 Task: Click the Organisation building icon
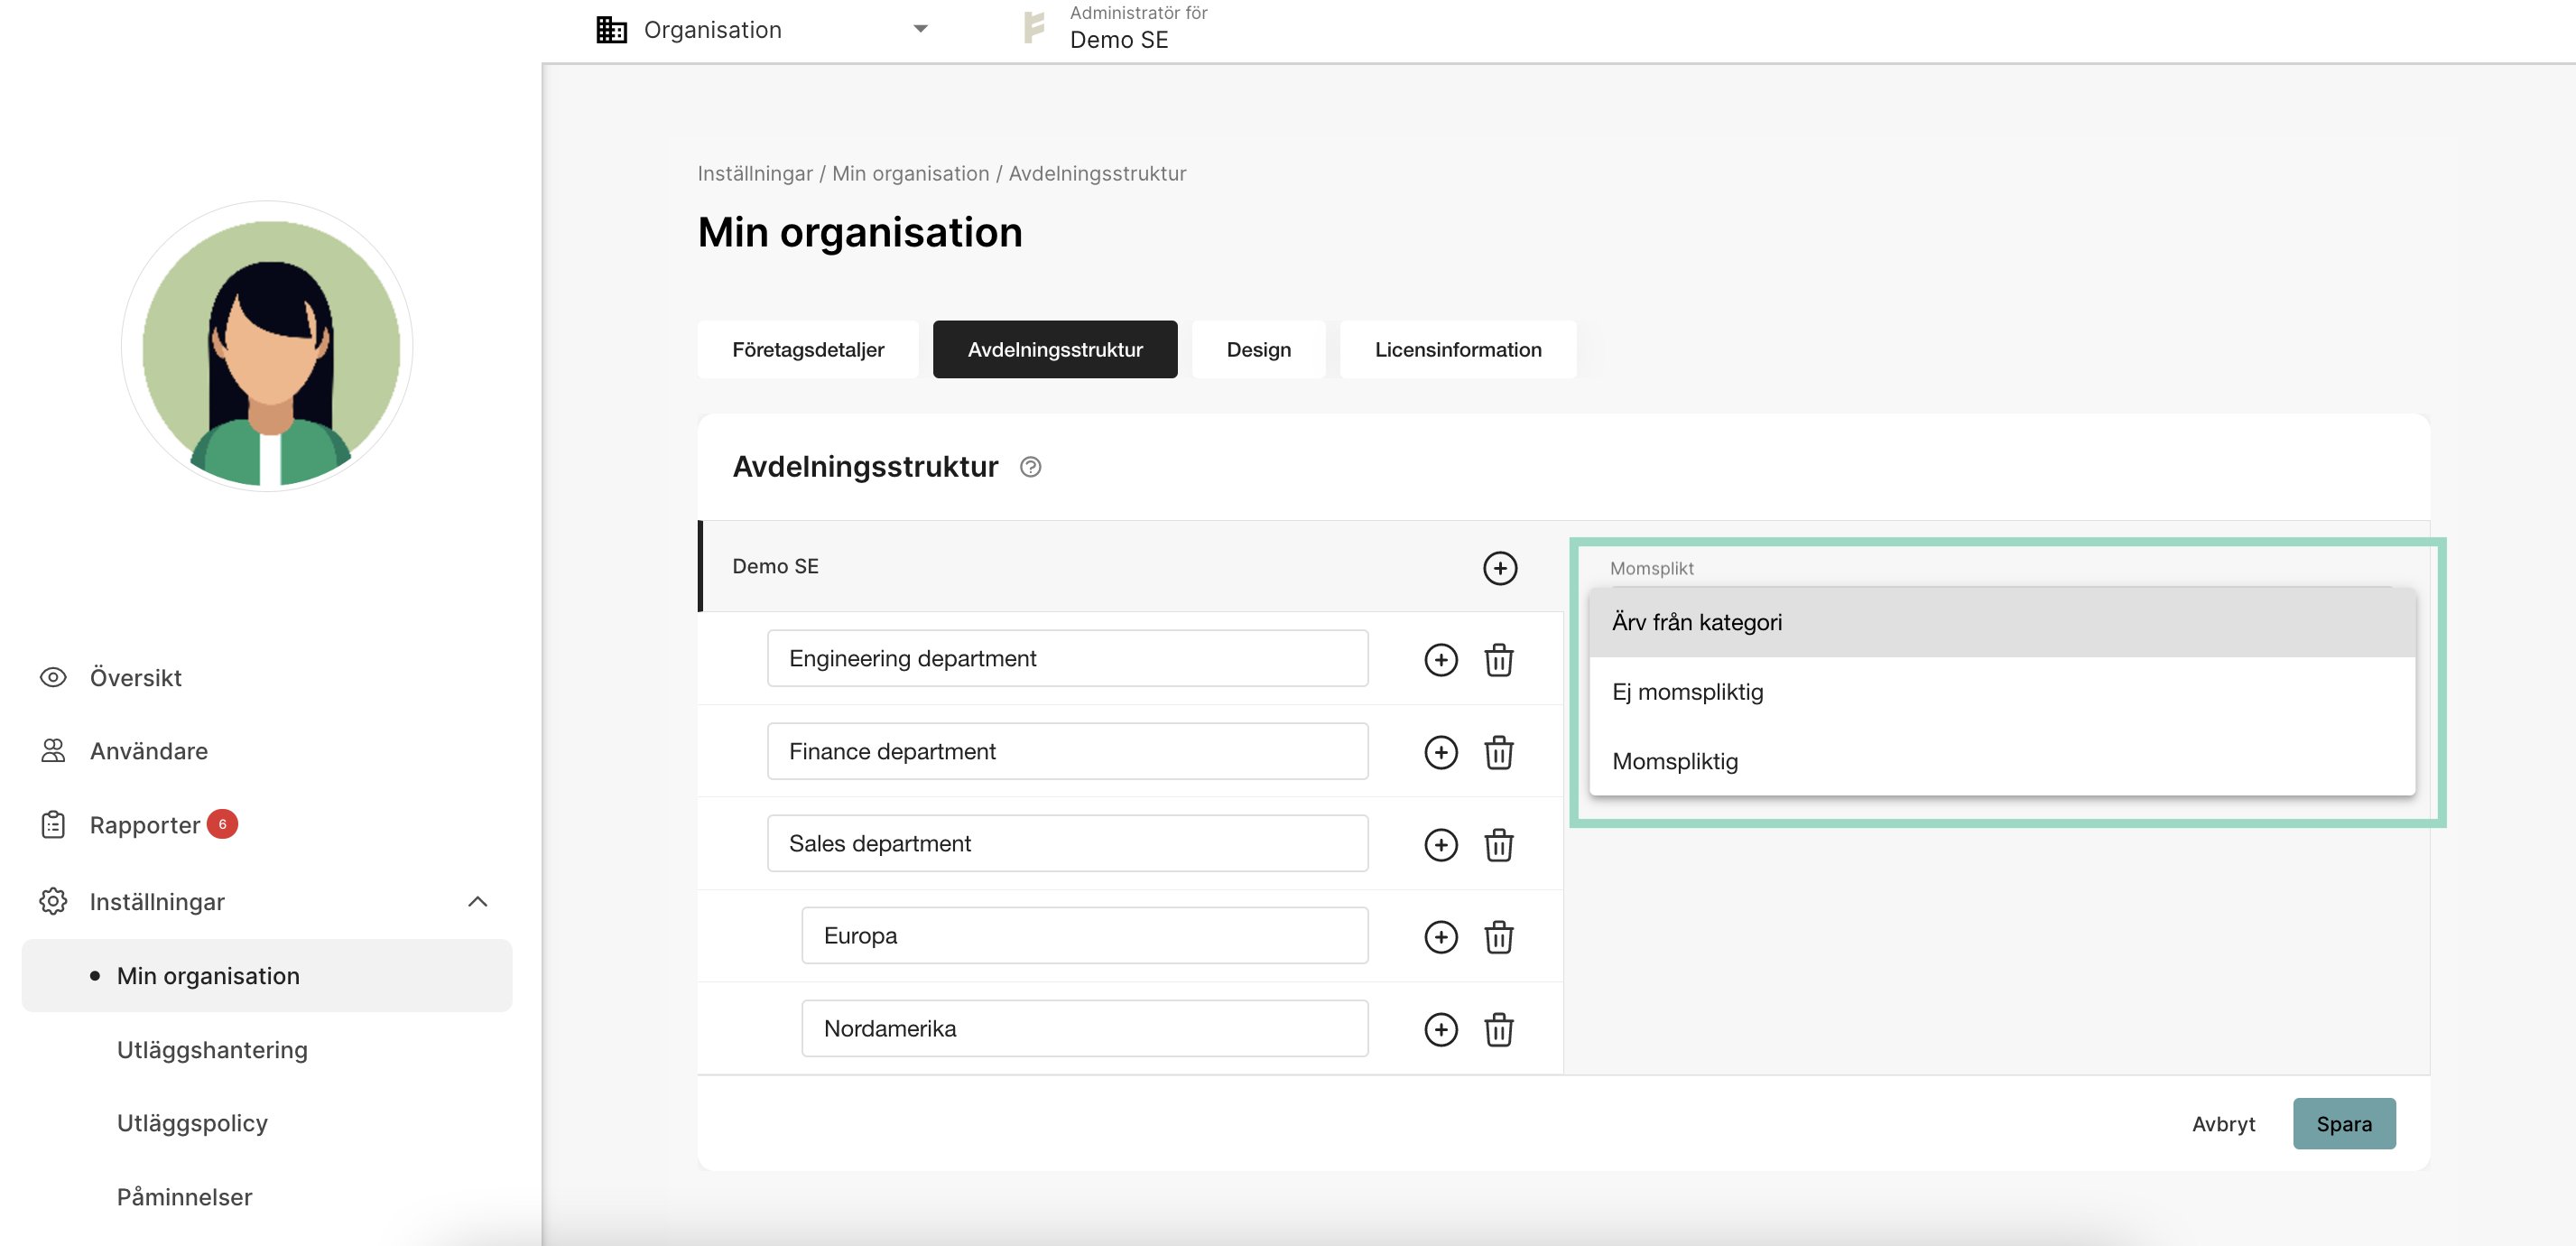pos(611,29)
